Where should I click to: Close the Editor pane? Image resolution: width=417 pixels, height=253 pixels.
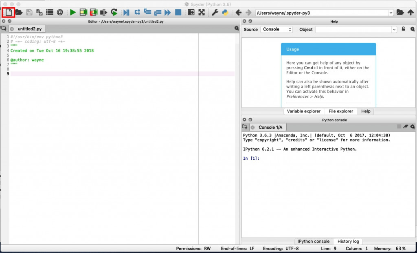(3, 21)
